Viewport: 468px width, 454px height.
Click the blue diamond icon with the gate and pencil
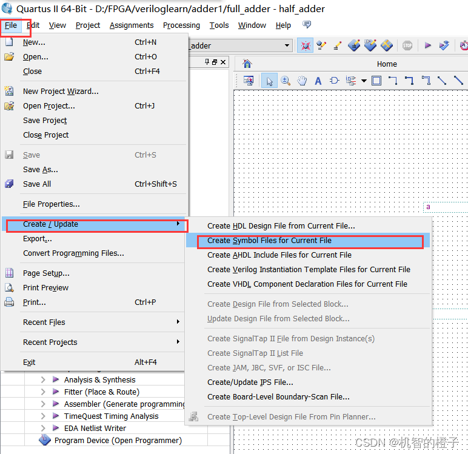point(370,45)
